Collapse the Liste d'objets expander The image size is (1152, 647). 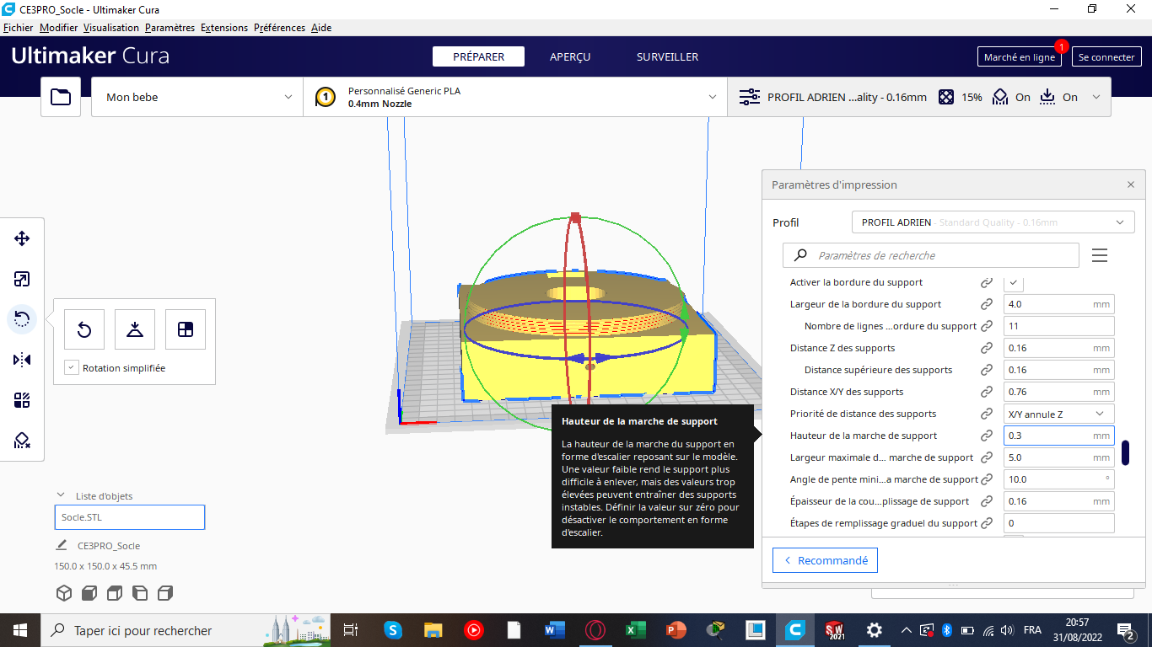[x=61, y=495]
